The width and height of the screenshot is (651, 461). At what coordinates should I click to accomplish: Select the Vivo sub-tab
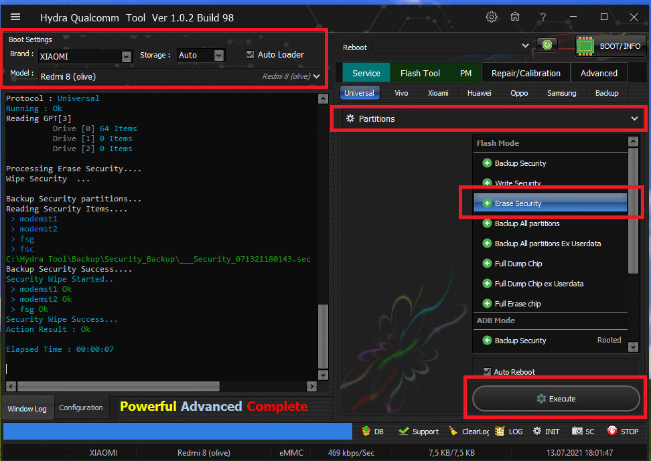(401, 93)
